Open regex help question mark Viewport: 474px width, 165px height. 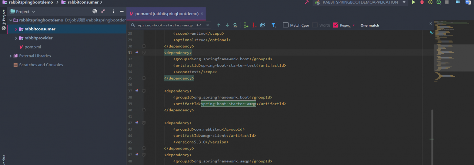point(353,25)
